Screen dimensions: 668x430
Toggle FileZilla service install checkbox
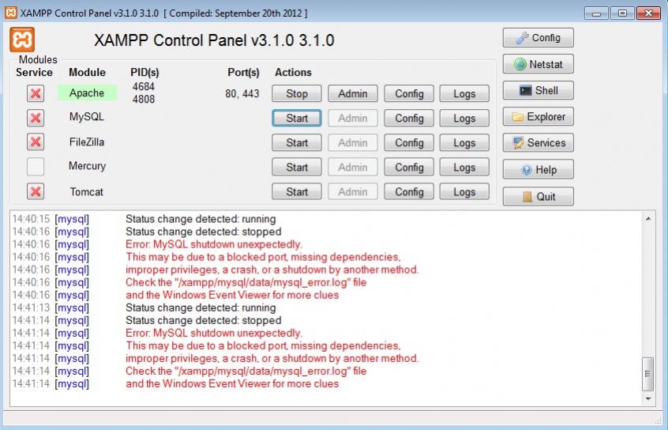(x=36, y=142)
